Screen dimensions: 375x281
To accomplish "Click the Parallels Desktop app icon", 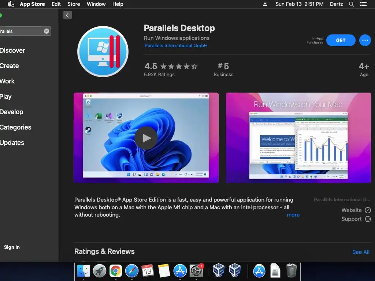I will (x=103, y=52).
